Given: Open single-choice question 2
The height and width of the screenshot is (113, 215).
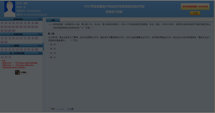Looking at the screenshot, I should pyautogui.click(x=6, y=23).
